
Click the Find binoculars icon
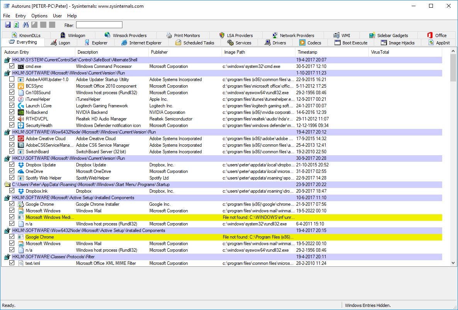coord(26,25)
